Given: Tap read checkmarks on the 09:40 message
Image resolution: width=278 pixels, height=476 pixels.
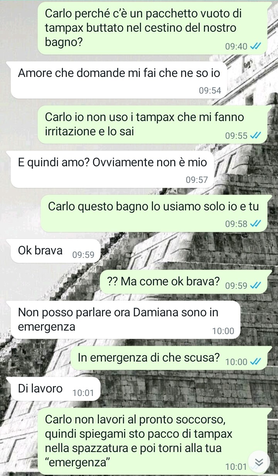Looking at the screenshot, I should coord(256,46).
